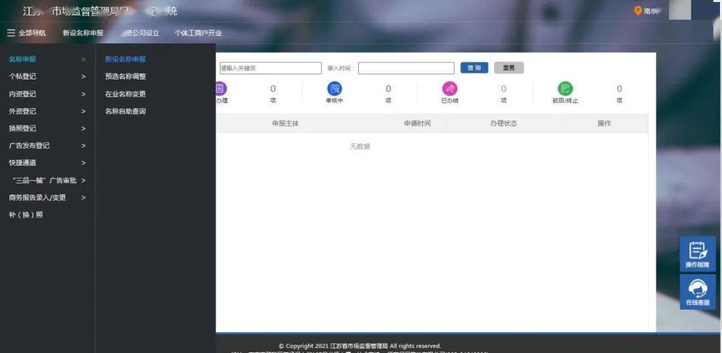Click the pink 已办结 status icon
722x353 pixels.
[x=449, y=89]
